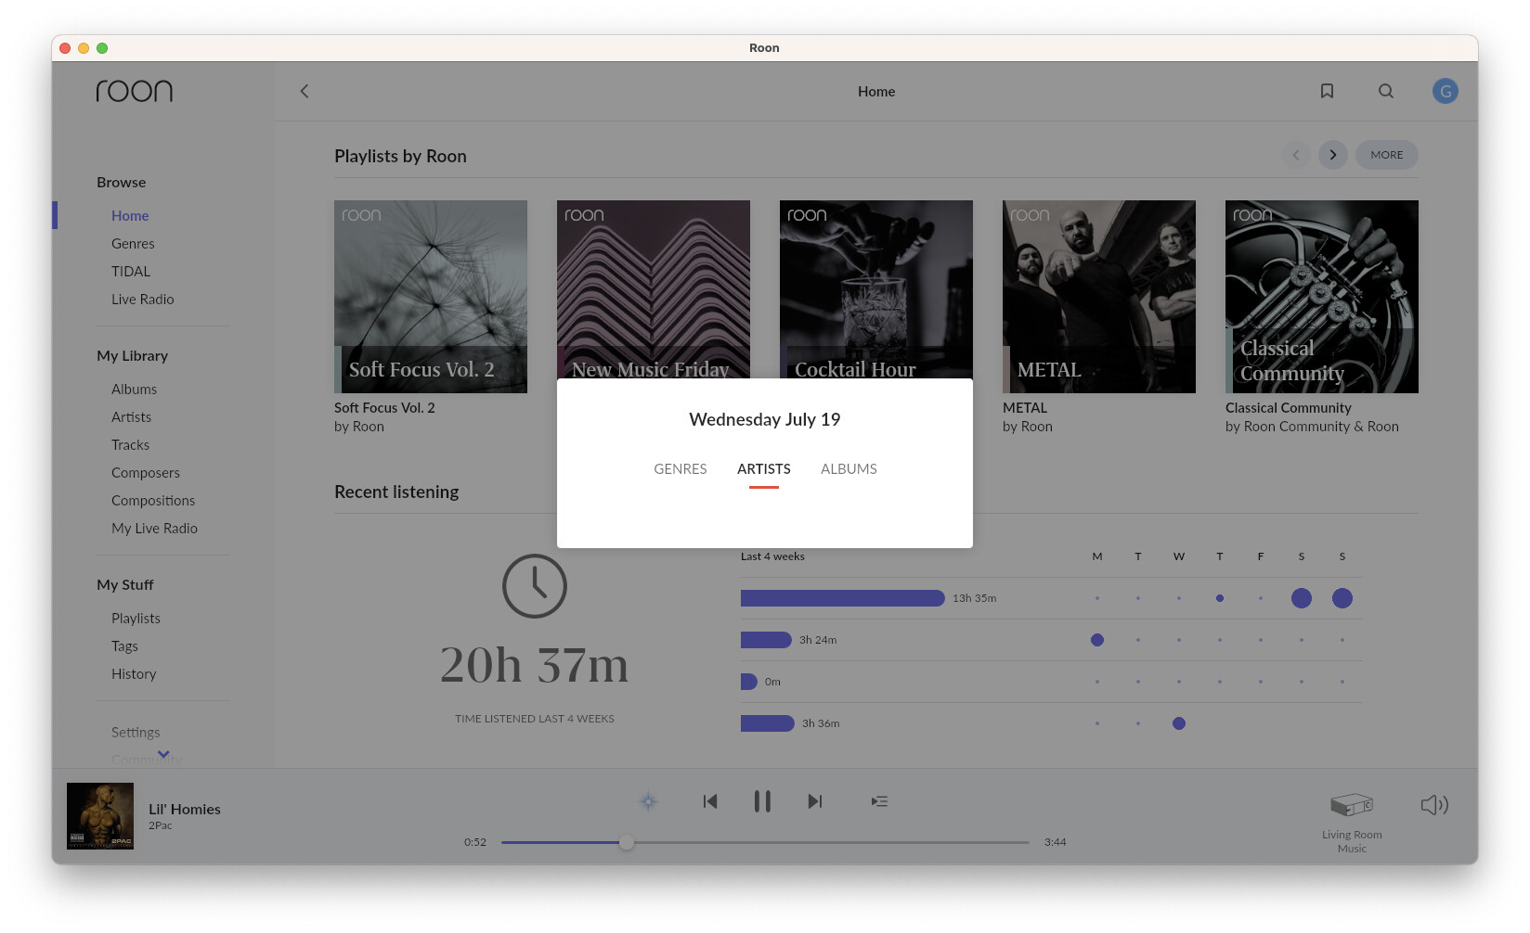
Task: Click the Wednesday dot in the 3h 36m week
Action: [x=1179, y=723]
